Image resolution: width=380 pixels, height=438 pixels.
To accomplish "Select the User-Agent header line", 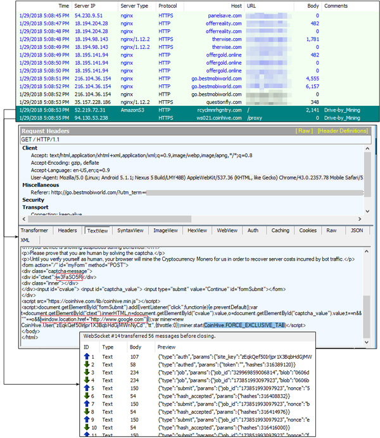I will tap(197, 177).
